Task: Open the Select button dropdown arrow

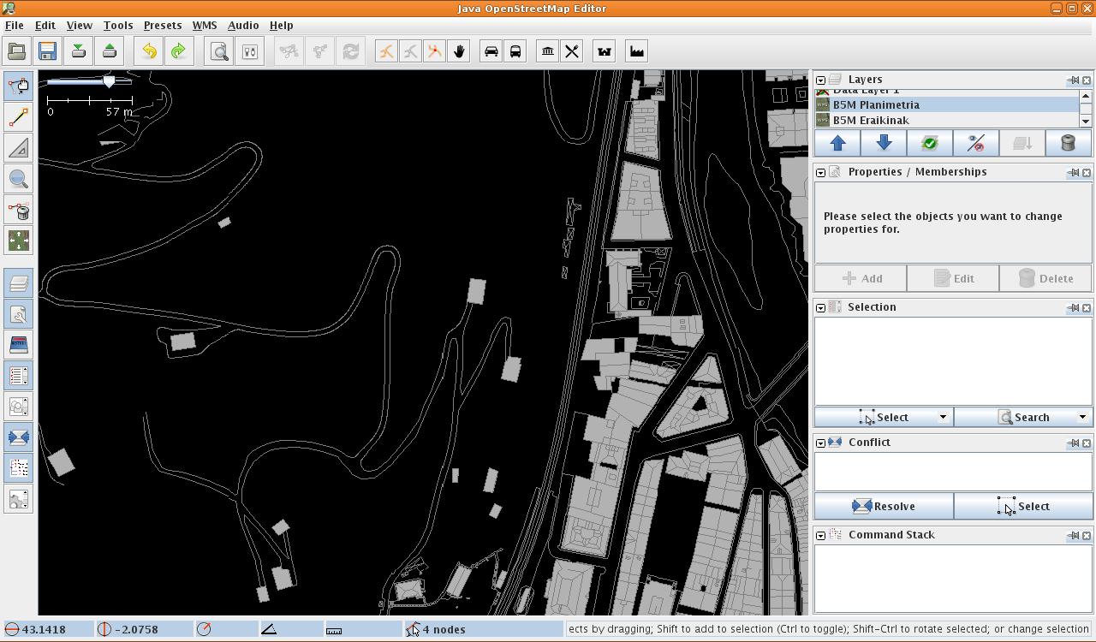Action: [x=943, y=417]
